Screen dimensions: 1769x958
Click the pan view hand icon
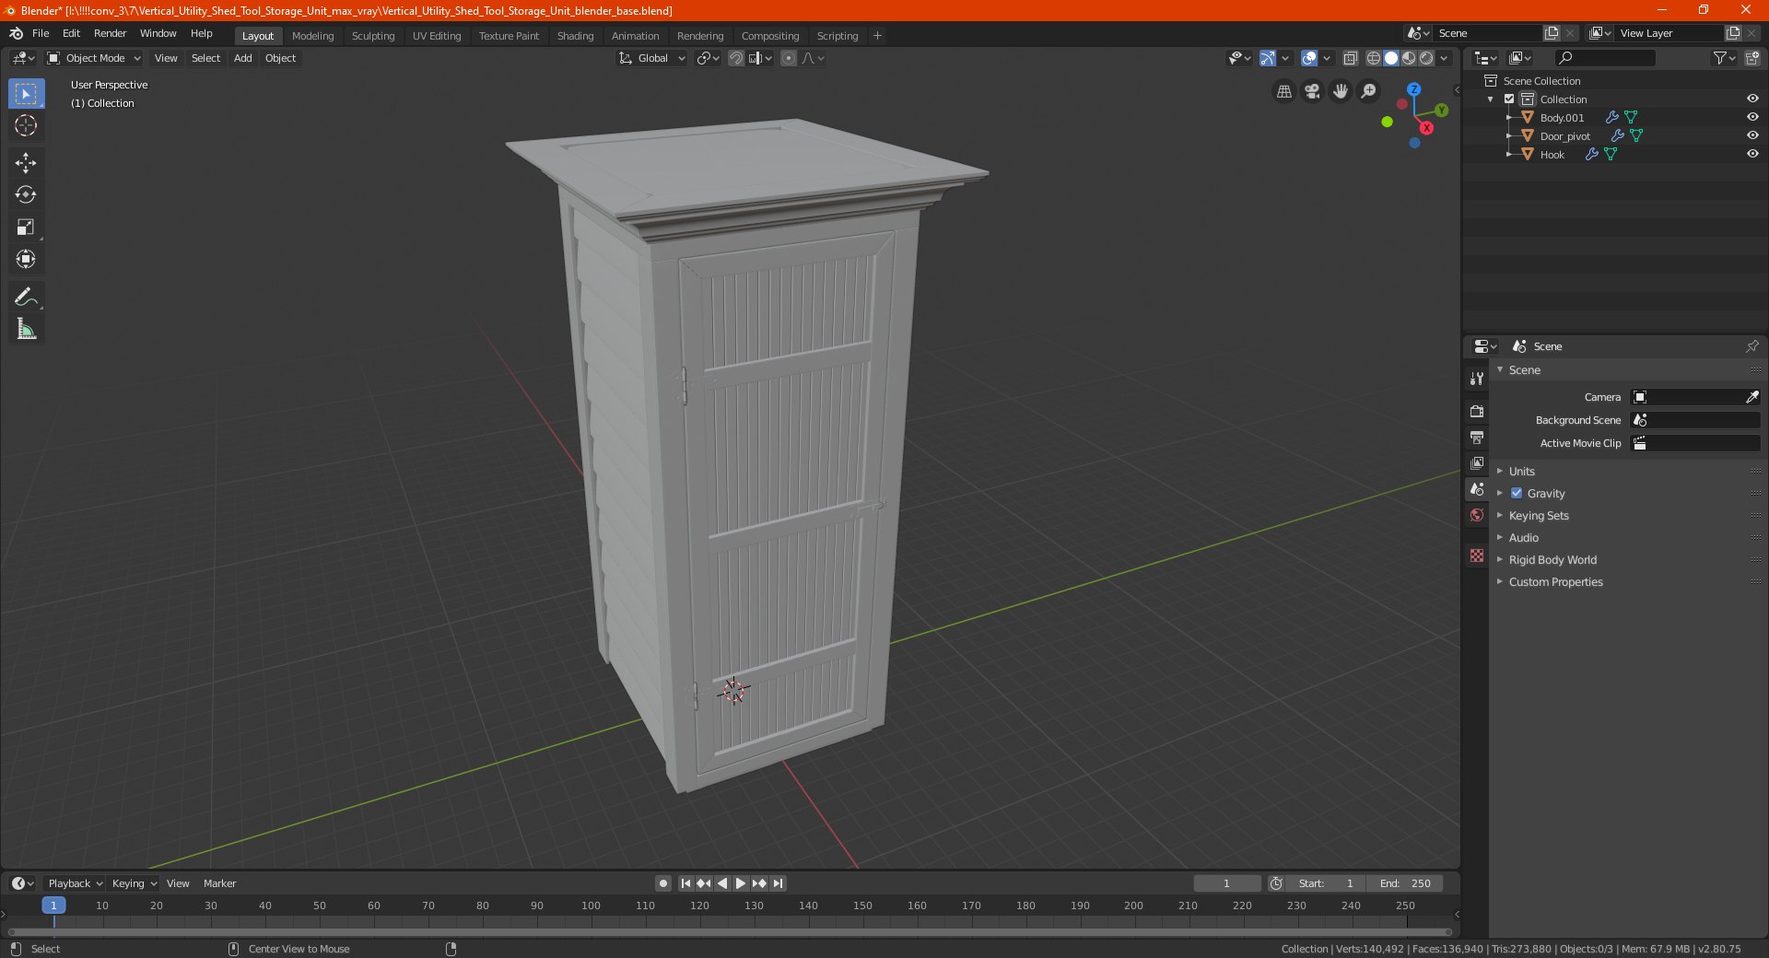[1341, 91]
